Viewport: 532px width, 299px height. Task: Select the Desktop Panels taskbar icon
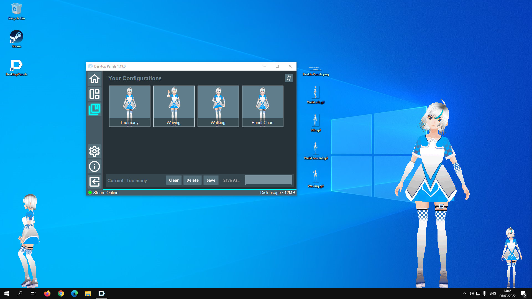tap(101, 293)
